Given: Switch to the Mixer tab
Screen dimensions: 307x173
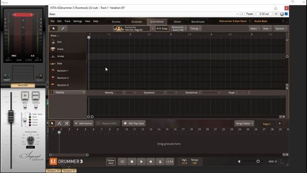Looking at the screenshot, I should [177, 22].
